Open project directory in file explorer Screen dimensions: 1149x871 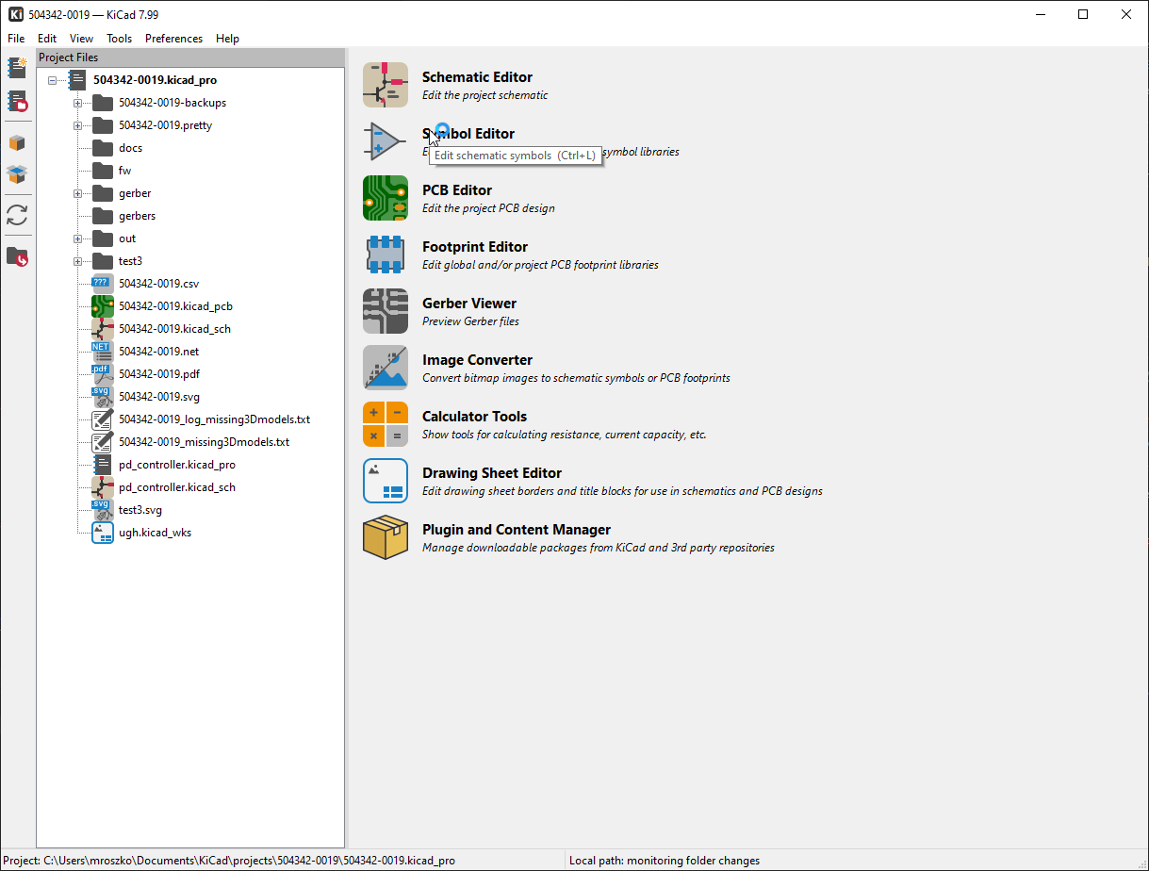click(18, 257)
